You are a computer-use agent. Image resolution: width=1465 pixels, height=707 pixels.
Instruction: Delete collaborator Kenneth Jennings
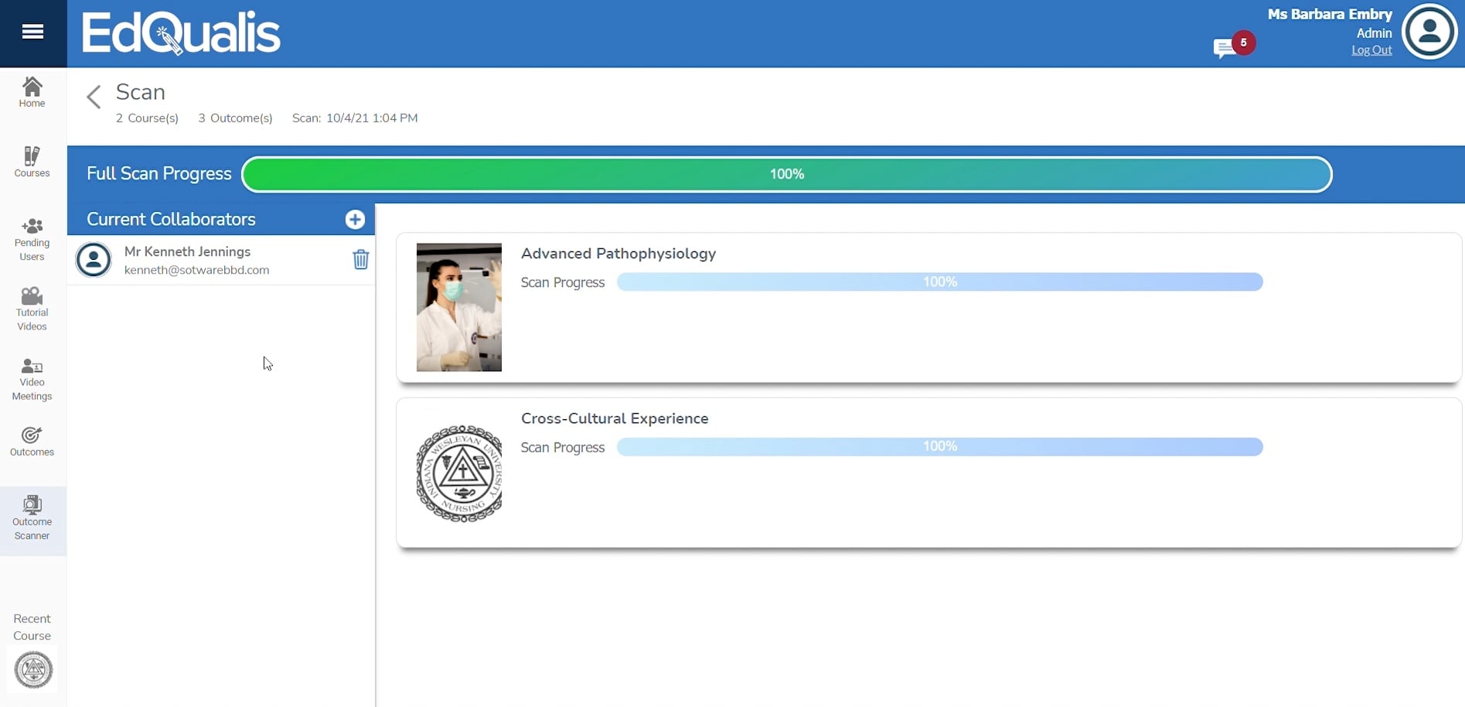[x=360, y=259]
